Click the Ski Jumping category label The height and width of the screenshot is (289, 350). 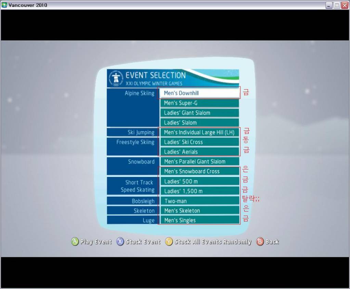pyautogui.click(x=141, y=132)
